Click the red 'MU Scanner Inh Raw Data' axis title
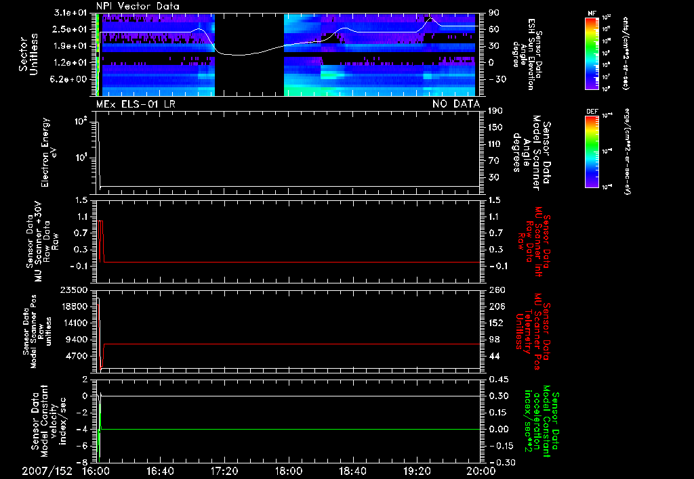Viewport: 694px width, 479px height. [534, 242]
